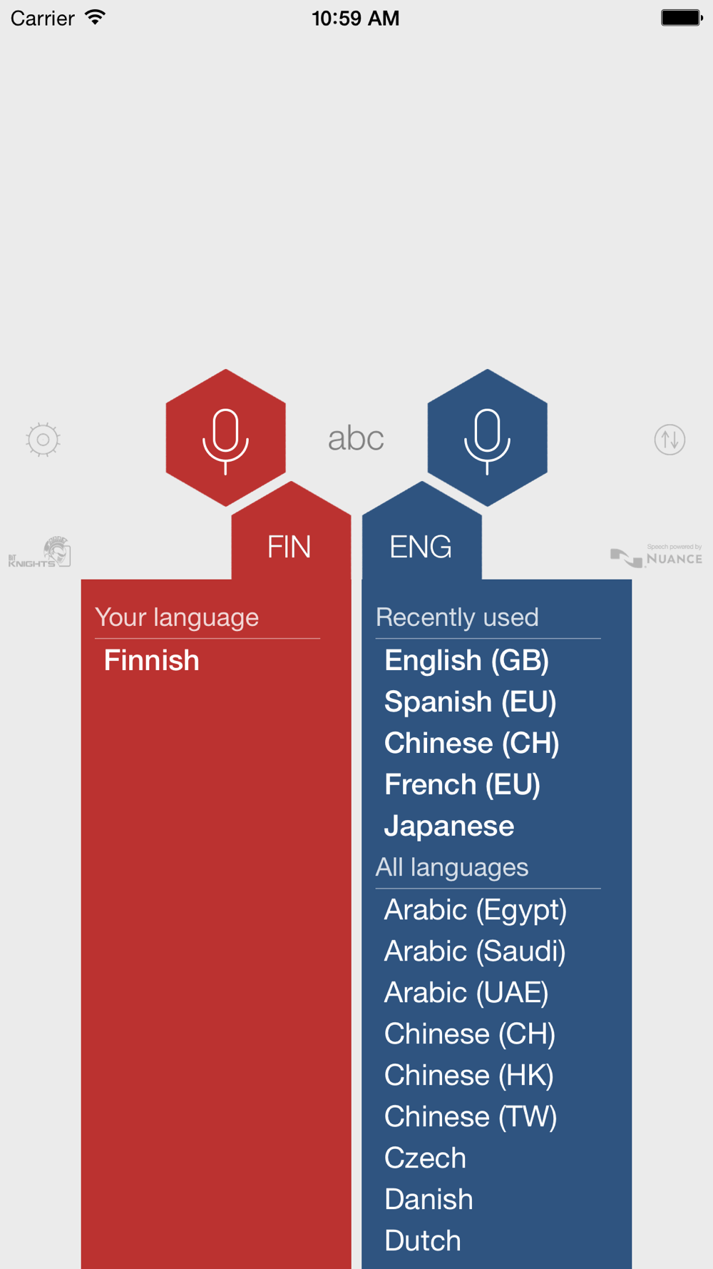Viewport: 713px width, 1269px height.
Task: Select Japanese language
Action: click(449, 826)
